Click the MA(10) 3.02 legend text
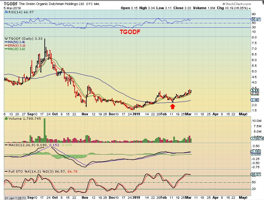 pos(16,49)
